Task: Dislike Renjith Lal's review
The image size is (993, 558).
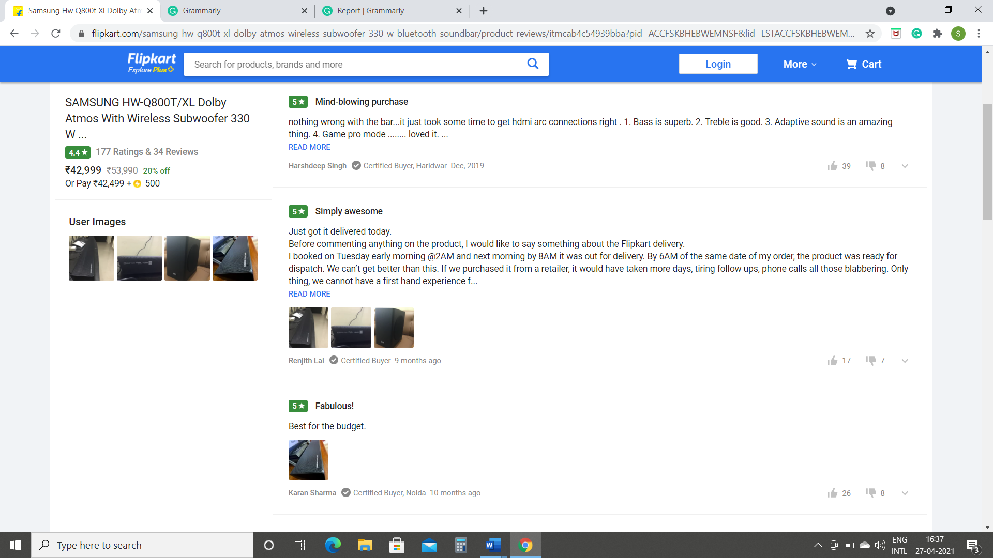Action: (x=871, y=361)
